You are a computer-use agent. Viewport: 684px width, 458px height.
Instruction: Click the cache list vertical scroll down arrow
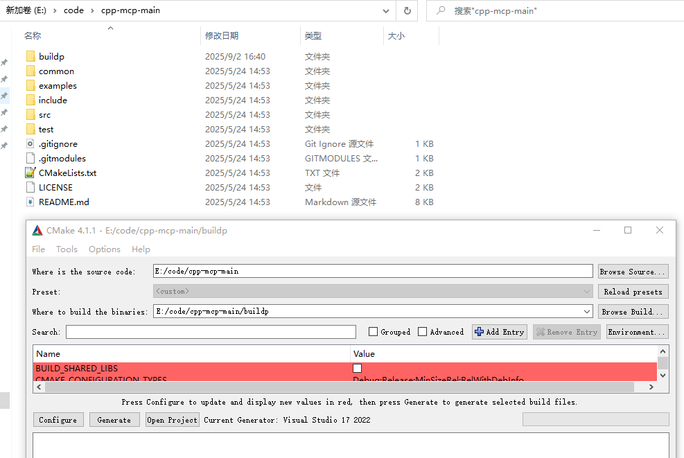663,375
